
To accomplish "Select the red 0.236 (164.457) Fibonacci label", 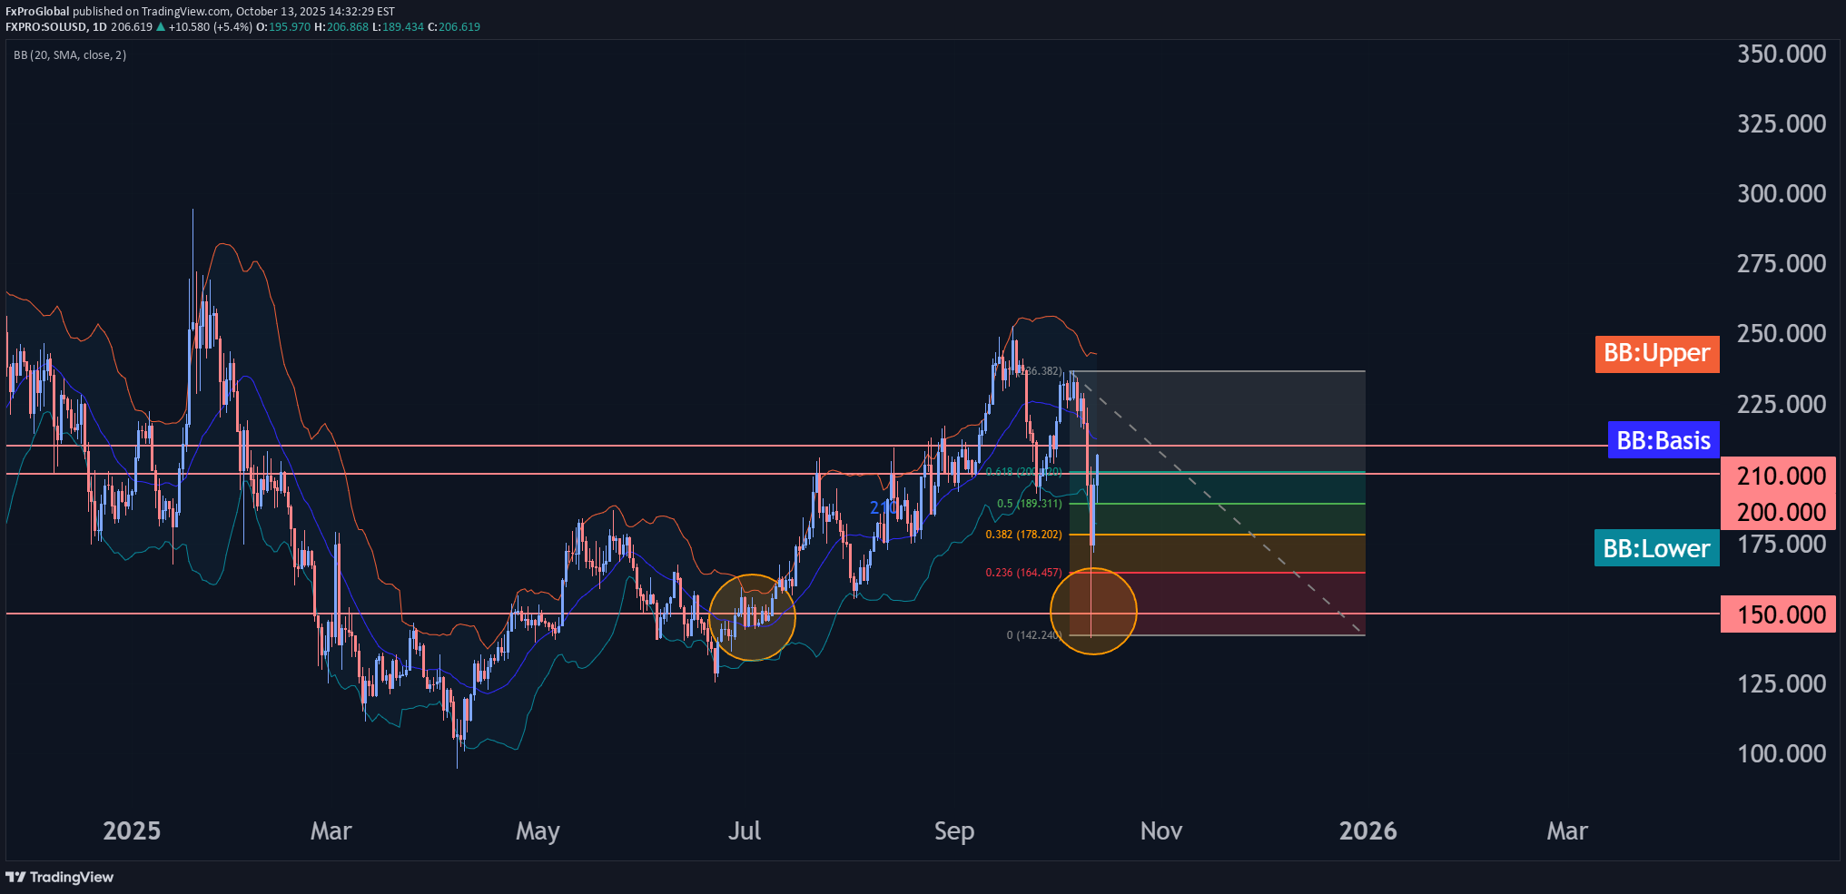I will 1023,573.
